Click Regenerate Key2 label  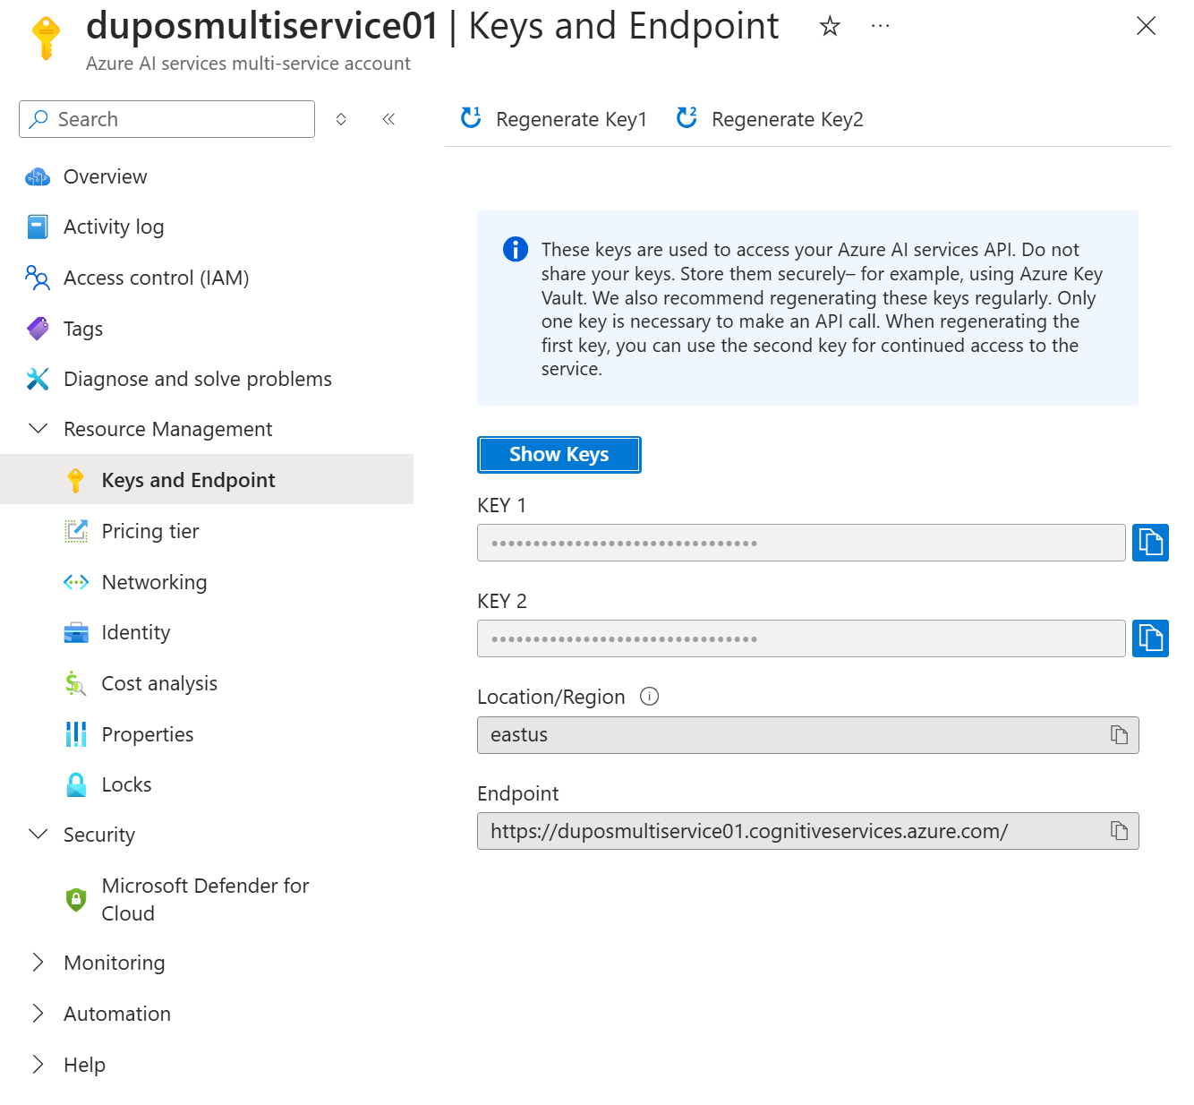click(x=788, y=119)
